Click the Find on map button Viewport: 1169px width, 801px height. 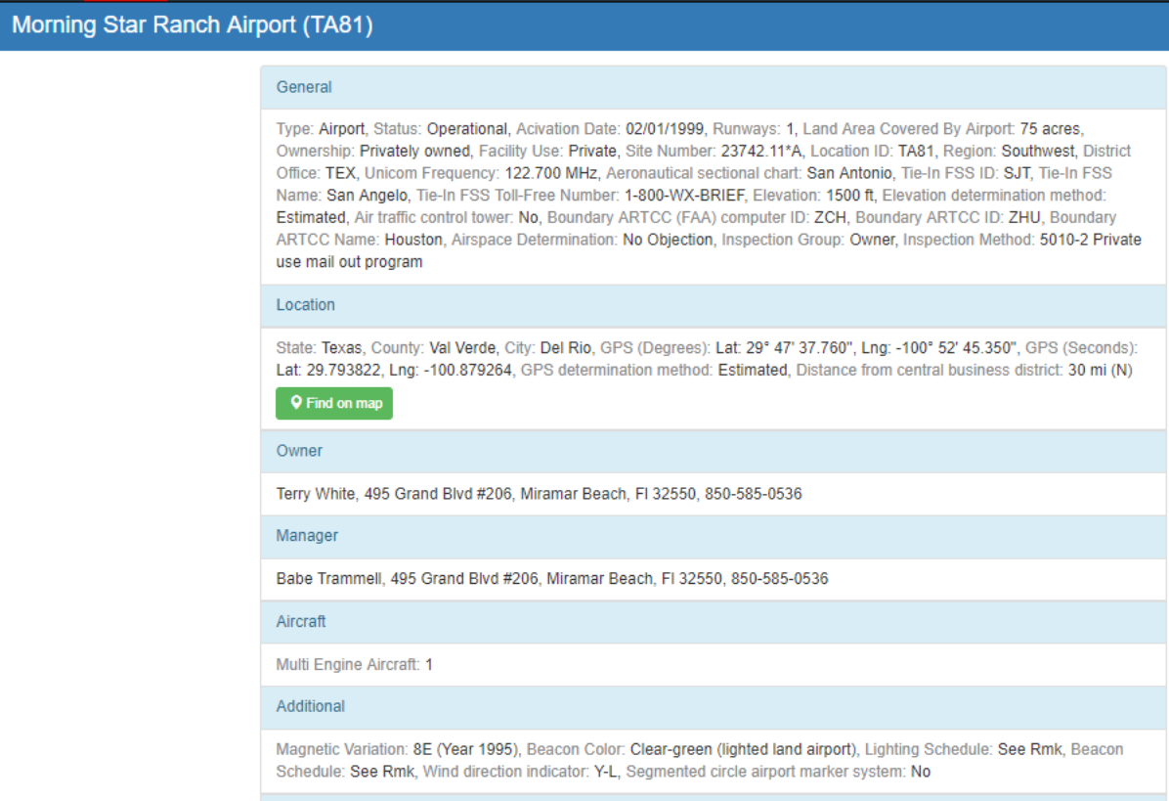(x=334, y=404)
